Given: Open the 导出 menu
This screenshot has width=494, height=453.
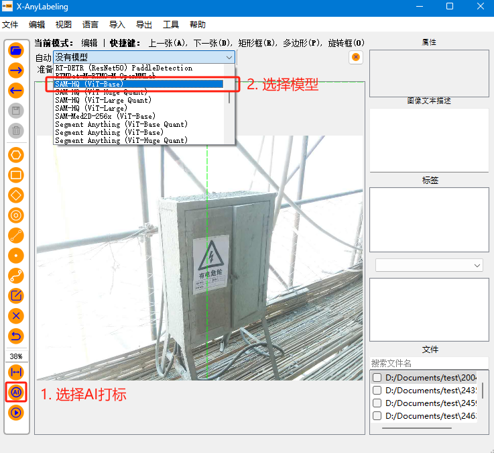Looking at the screenshot, I should pyautogui.click(x=144, y=25).
